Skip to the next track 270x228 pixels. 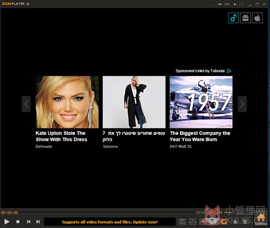pyautogui.click(x=38, y=222)
